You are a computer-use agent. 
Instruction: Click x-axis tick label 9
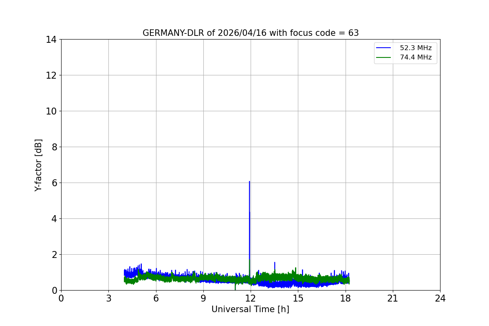click(x=203, y=298)
